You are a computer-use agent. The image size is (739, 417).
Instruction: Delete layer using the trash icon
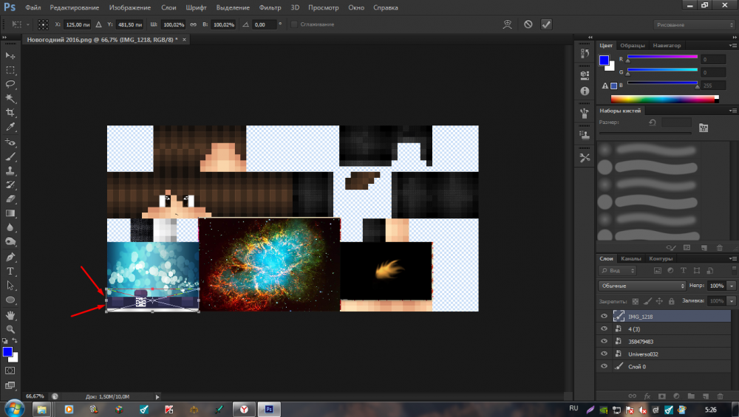point(720,396)
